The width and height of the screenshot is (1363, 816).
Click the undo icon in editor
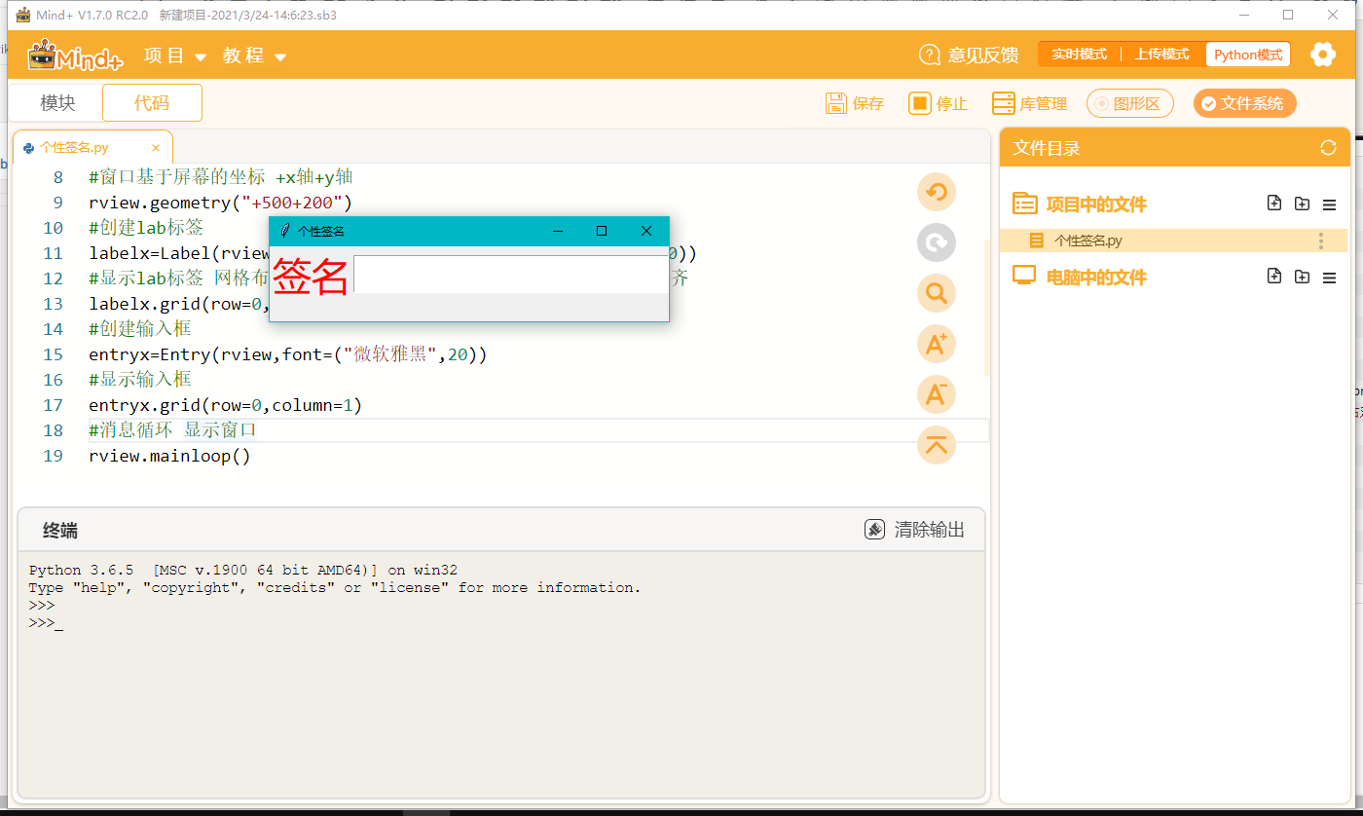click(x=937, y=192)
